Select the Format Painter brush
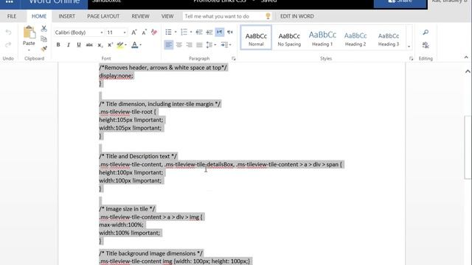The image size is (472, 265). click(x=44, y=49)
